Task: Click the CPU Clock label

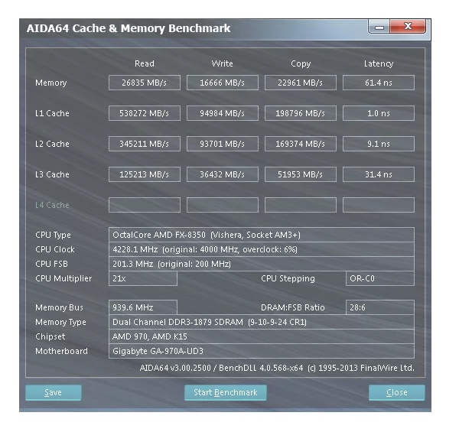Action: pyautogui.click(x=55, y=249)
